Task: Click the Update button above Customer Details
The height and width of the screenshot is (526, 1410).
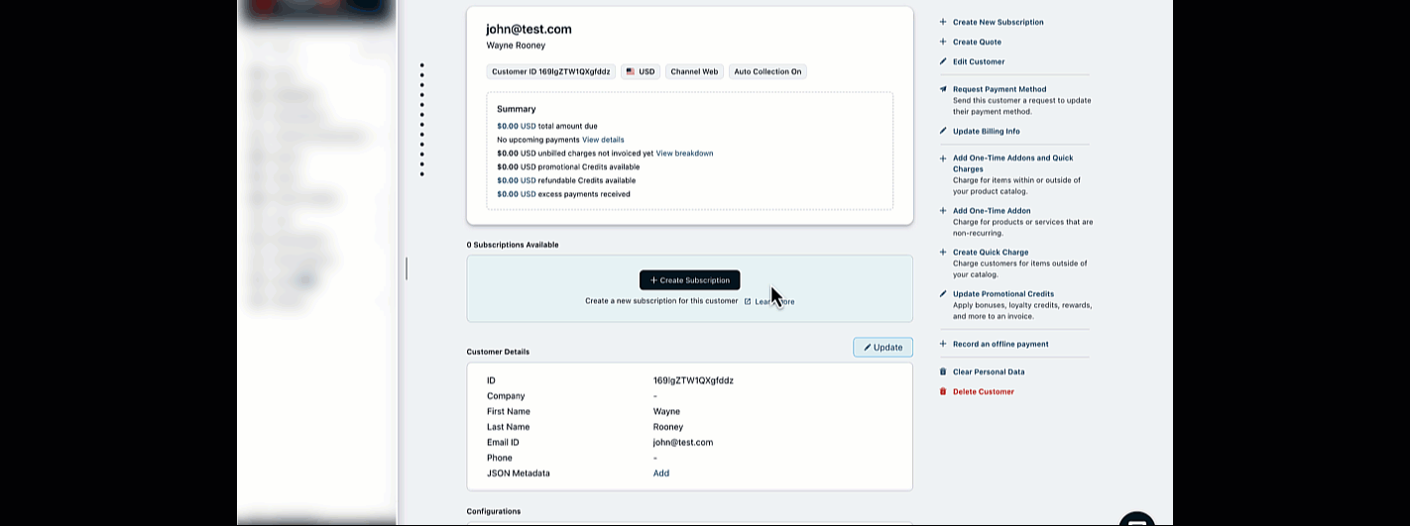Action: (882, 347)
